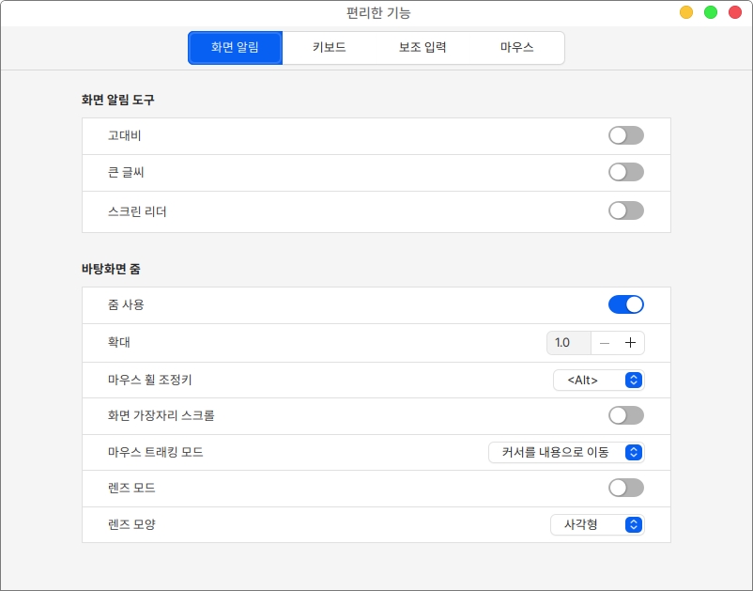Screen dimensions: 753x591
Task: Select the 화면 알림 tab
Action: click(x=235, y=47)
